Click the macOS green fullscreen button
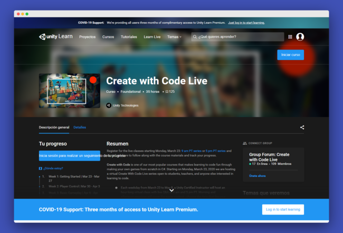Screen dimensions: 343x233 (27, 14)
